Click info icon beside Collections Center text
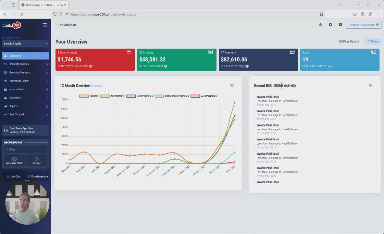The image size is (384, 234). coord(91,66)
